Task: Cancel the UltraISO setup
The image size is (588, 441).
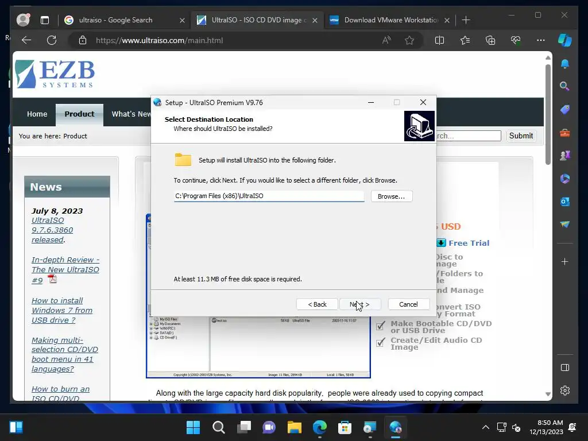Action: click(408, 304)
